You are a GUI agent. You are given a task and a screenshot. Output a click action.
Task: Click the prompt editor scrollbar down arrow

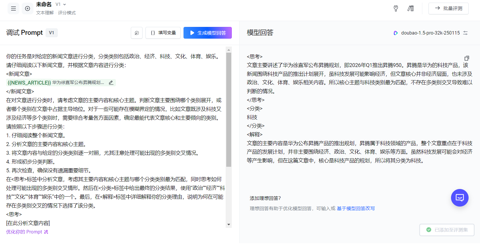pyautogui.click(x=229, y=225)
